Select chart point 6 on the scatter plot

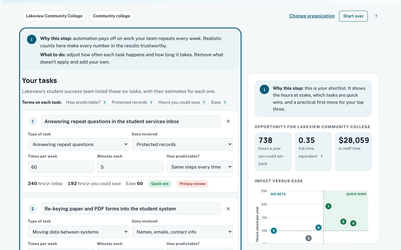pyautogui.click(x=318, y=227)
